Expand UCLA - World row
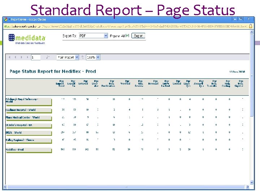Screen dimensions: 260x195 point(29,133)
